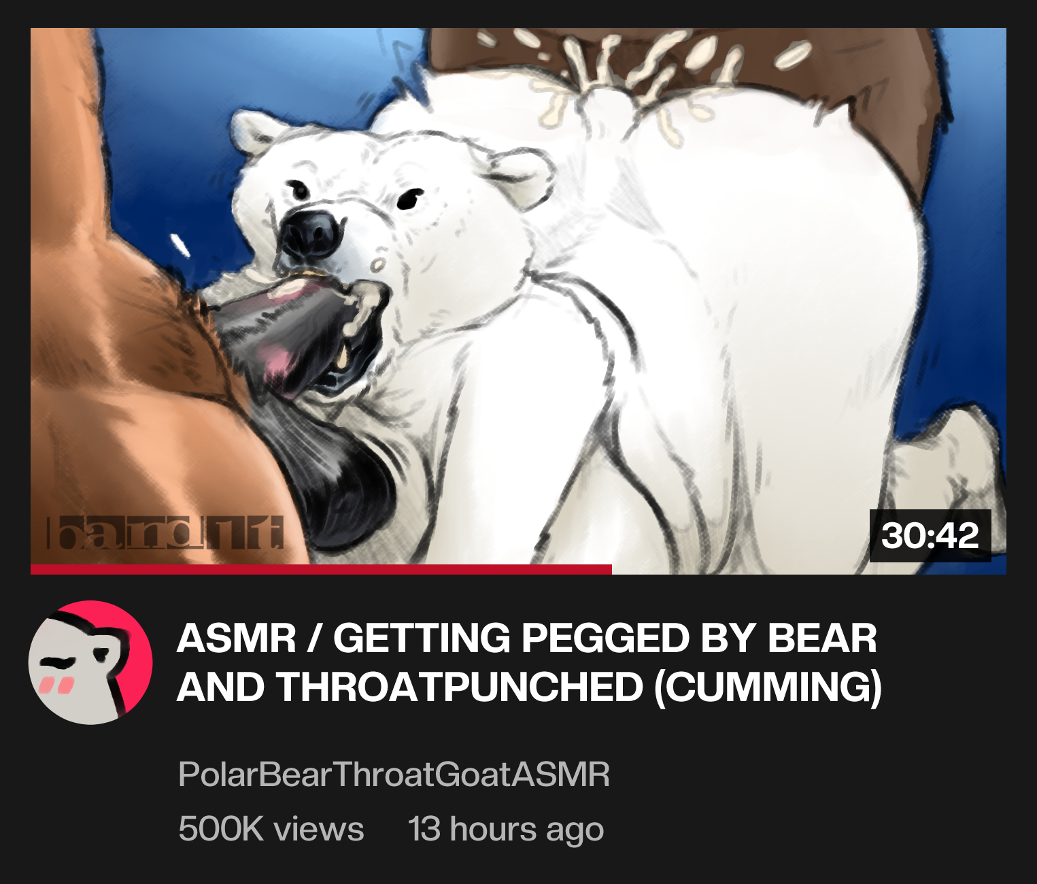Screen dimensions: 1037x884
Task: Click the 500K views label
Action: pyautogui.click(x=271, y=829)
